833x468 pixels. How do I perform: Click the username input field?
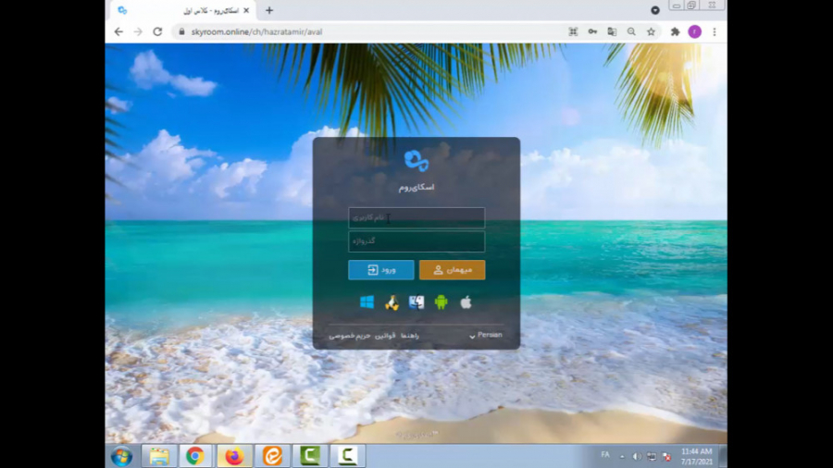point(416,217)
